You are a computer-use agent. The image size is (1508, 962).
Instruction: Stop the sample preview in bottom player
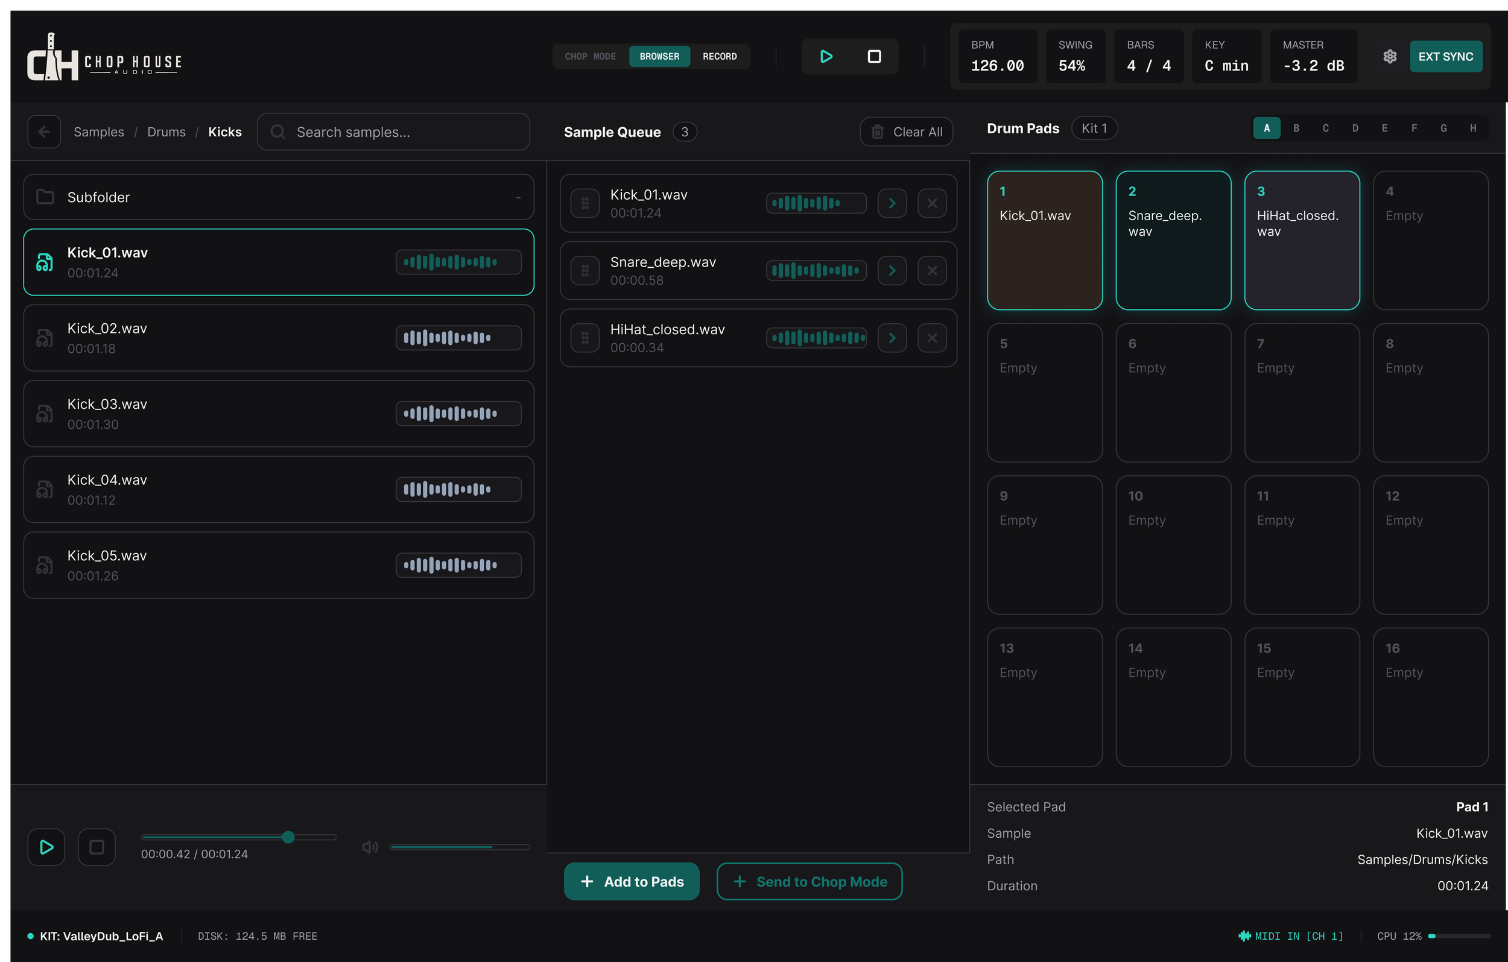97,847
